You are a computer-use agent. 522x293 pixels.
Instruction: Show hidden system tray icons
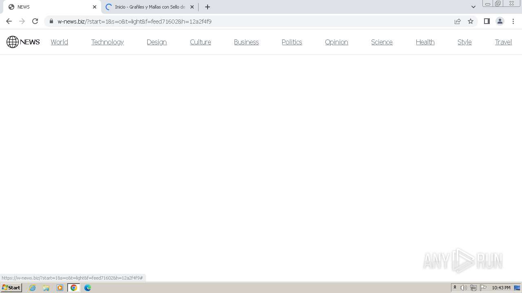[x=455, y=288]
